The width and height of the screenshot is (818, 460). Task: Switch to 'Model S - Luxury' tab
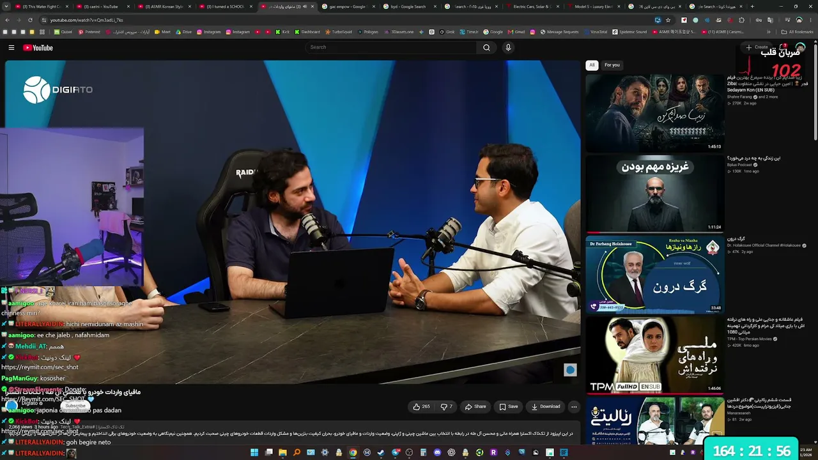pyautogui.click(x=593, y=6)
